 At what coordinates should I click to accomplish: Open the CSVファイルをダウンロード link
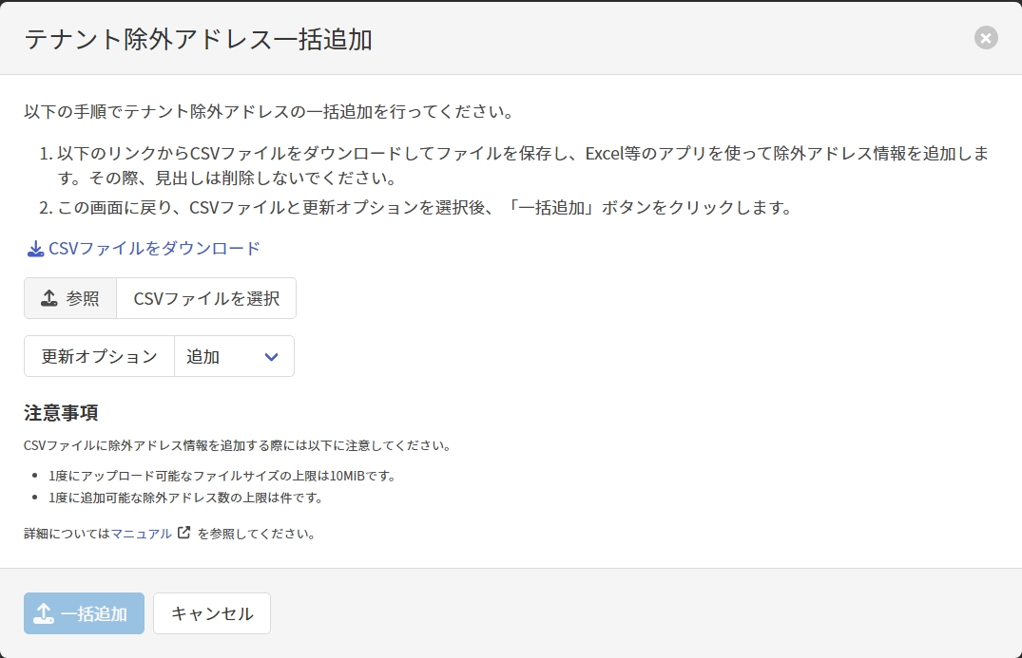(x=154, y=249)
